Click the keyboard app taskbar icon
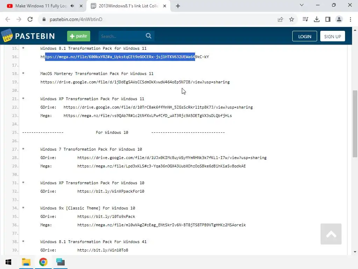The width and height of the screenshot is (358, 269). (x=60, y=262)
